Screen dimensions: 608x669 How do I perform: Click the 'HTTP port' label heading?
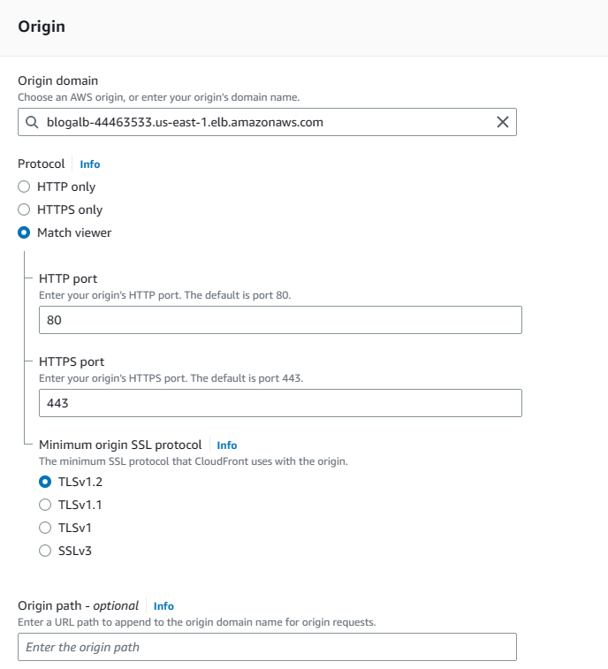[68, 278]
